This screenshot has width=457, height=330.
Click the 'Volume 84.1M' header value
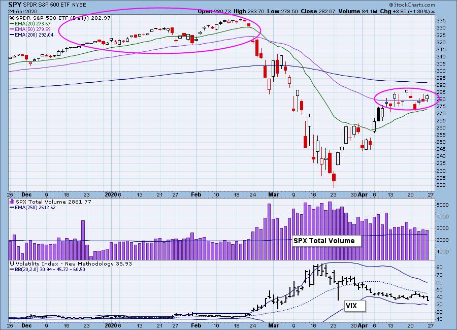tap(358, 11)
